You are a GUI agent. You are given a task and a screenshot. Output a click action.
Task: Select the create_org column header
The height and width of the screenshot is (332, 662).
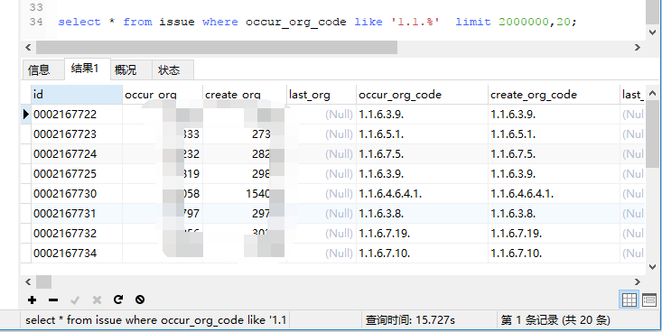click(x=245, y=95)
